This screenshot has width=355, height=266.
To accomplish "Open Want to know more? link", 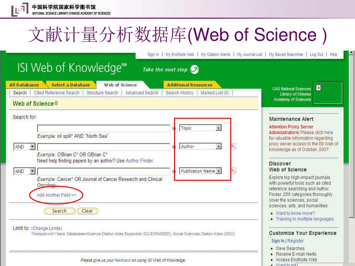I will point(295,213).
